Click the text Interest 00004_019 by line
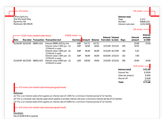Screen dimensions: 164x119 point(57,43)
